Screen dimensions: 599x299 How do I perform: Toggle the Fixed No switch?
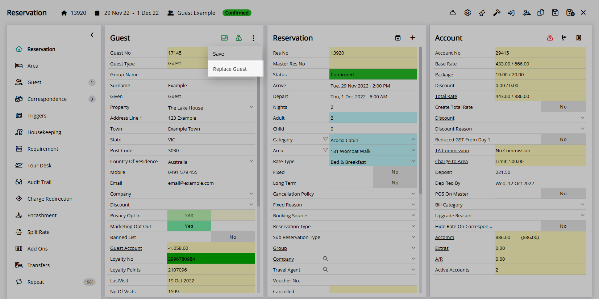point(395,172)
